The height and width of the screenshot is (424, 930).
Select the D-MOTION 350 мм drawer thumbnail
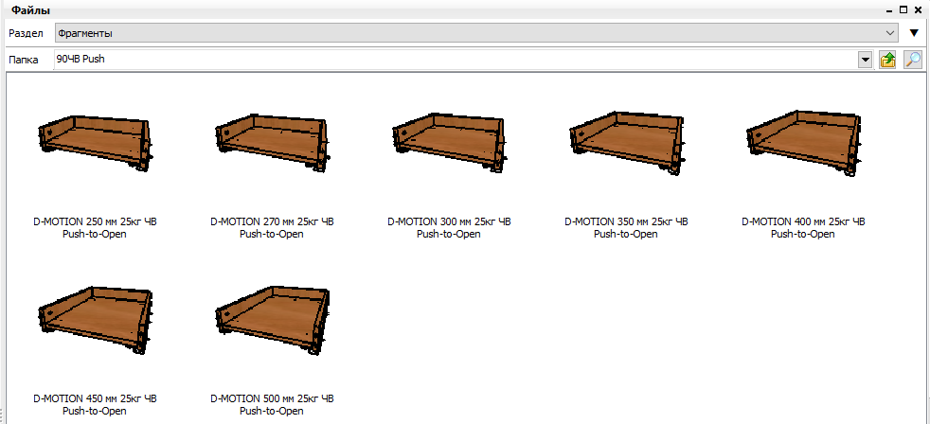[x=626, y=143]
